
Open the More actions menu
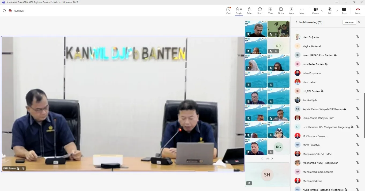click(x=302, y=11)
